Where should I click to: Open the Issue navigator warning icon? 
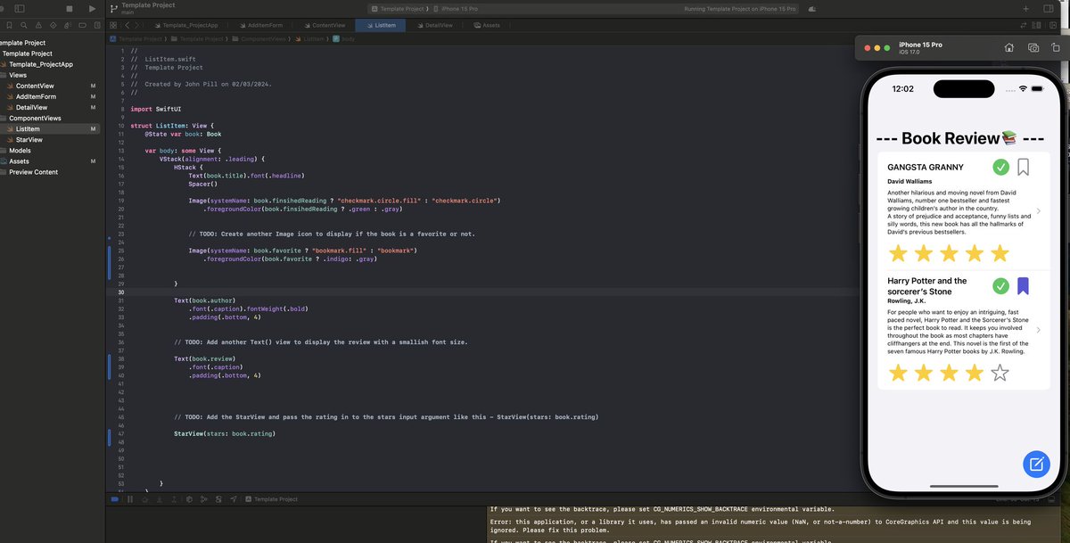pos(39,26)
